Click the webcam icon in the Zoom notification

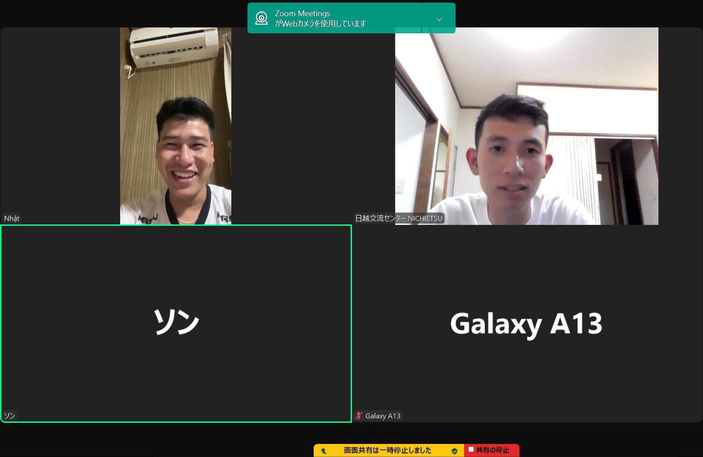[x=261, y=18]
